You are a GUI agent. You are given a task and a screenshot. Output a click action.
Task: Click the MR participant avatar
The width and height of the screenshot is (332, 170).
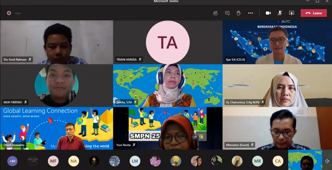(x=257, y=161)
